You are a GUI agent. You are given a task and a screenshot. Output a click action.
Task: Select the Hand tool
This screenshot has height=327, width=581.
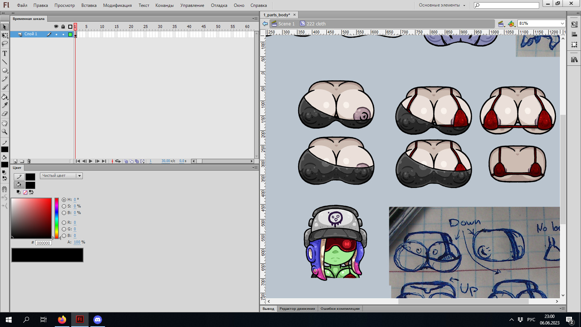(5, 123)
